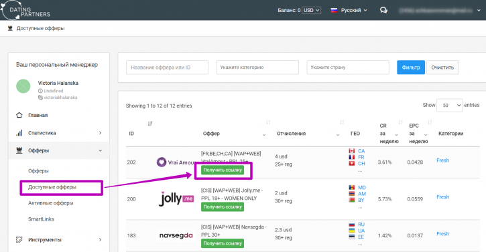Change the Show 50 entries dropdown
Image resolution: width=486 pixels, height=252 pixels.
click(x=449, y=106)
